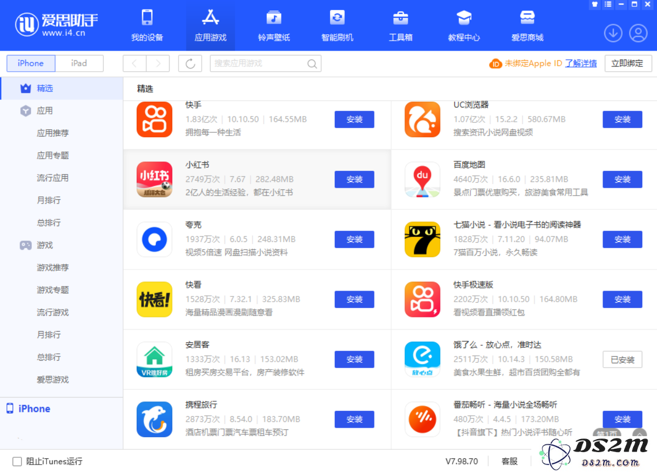Click the 爱思助手 logo

click(57, 25)
